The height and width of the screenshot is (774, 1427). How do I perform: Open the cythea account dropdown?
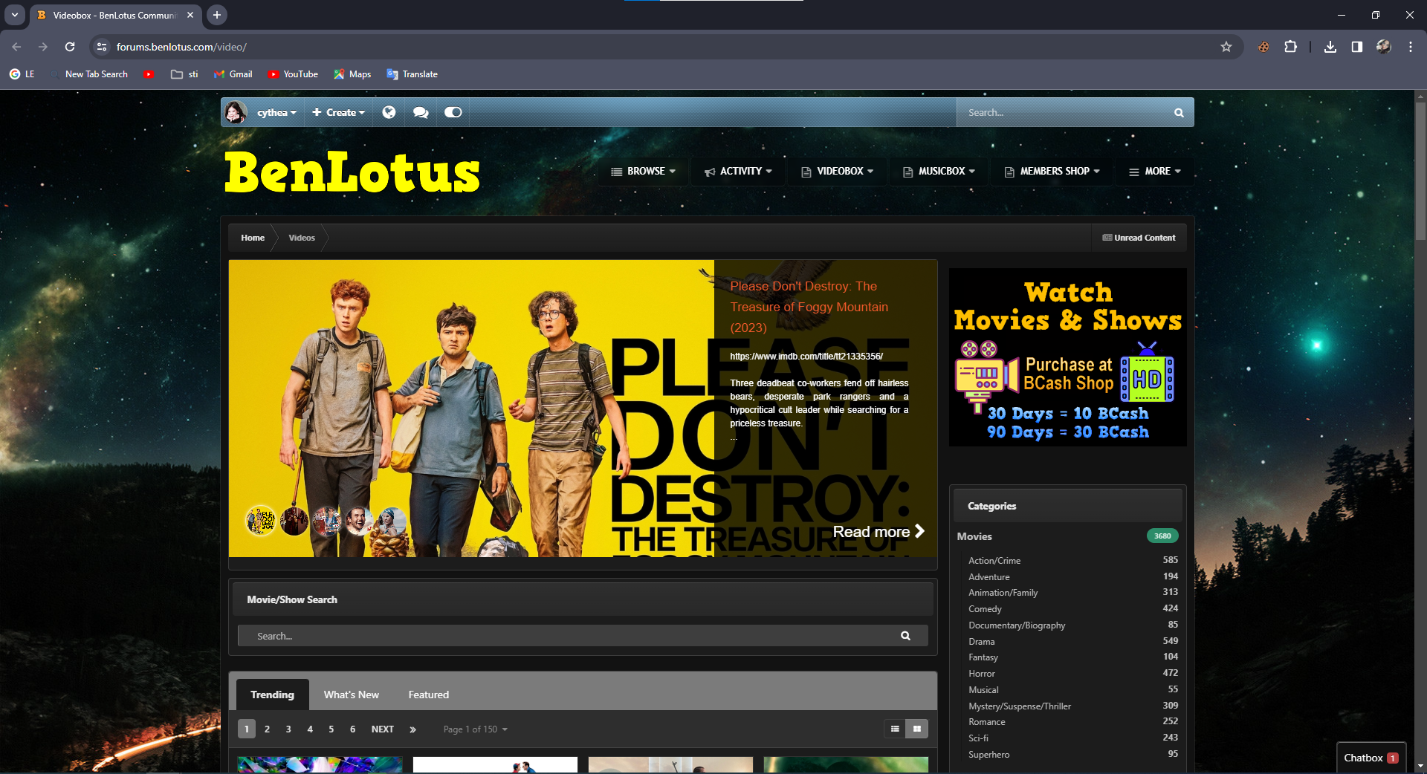tap(276, 112)
